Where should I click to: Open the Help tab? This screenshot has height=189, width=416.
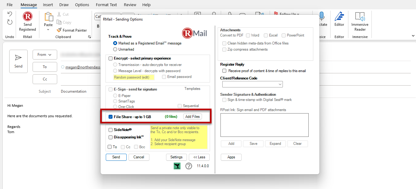147,5
